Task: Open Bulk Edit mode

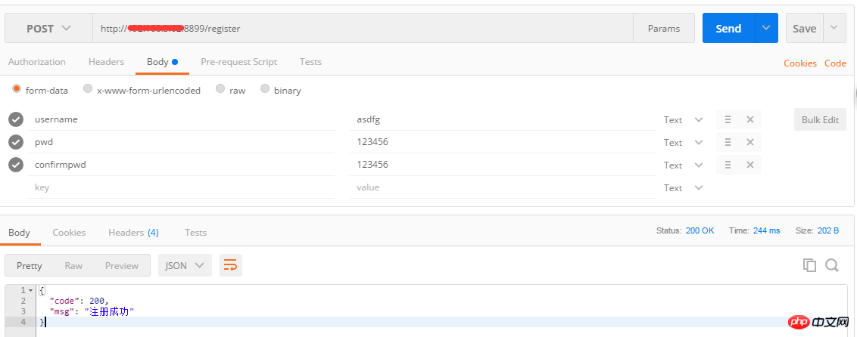Action: (820, 120)
